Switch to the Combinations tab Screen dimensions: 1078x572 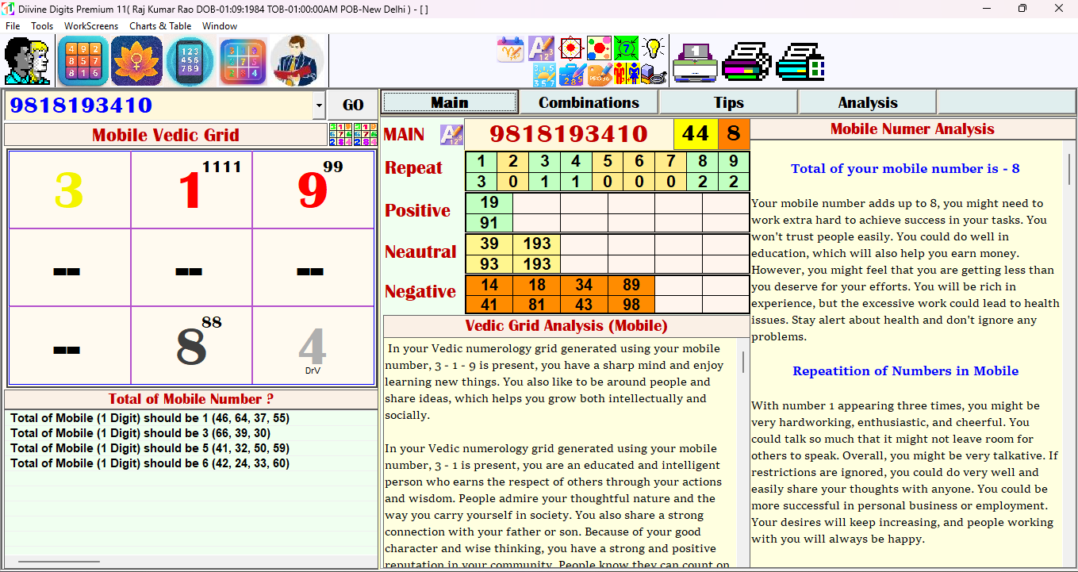click(589, 102)
